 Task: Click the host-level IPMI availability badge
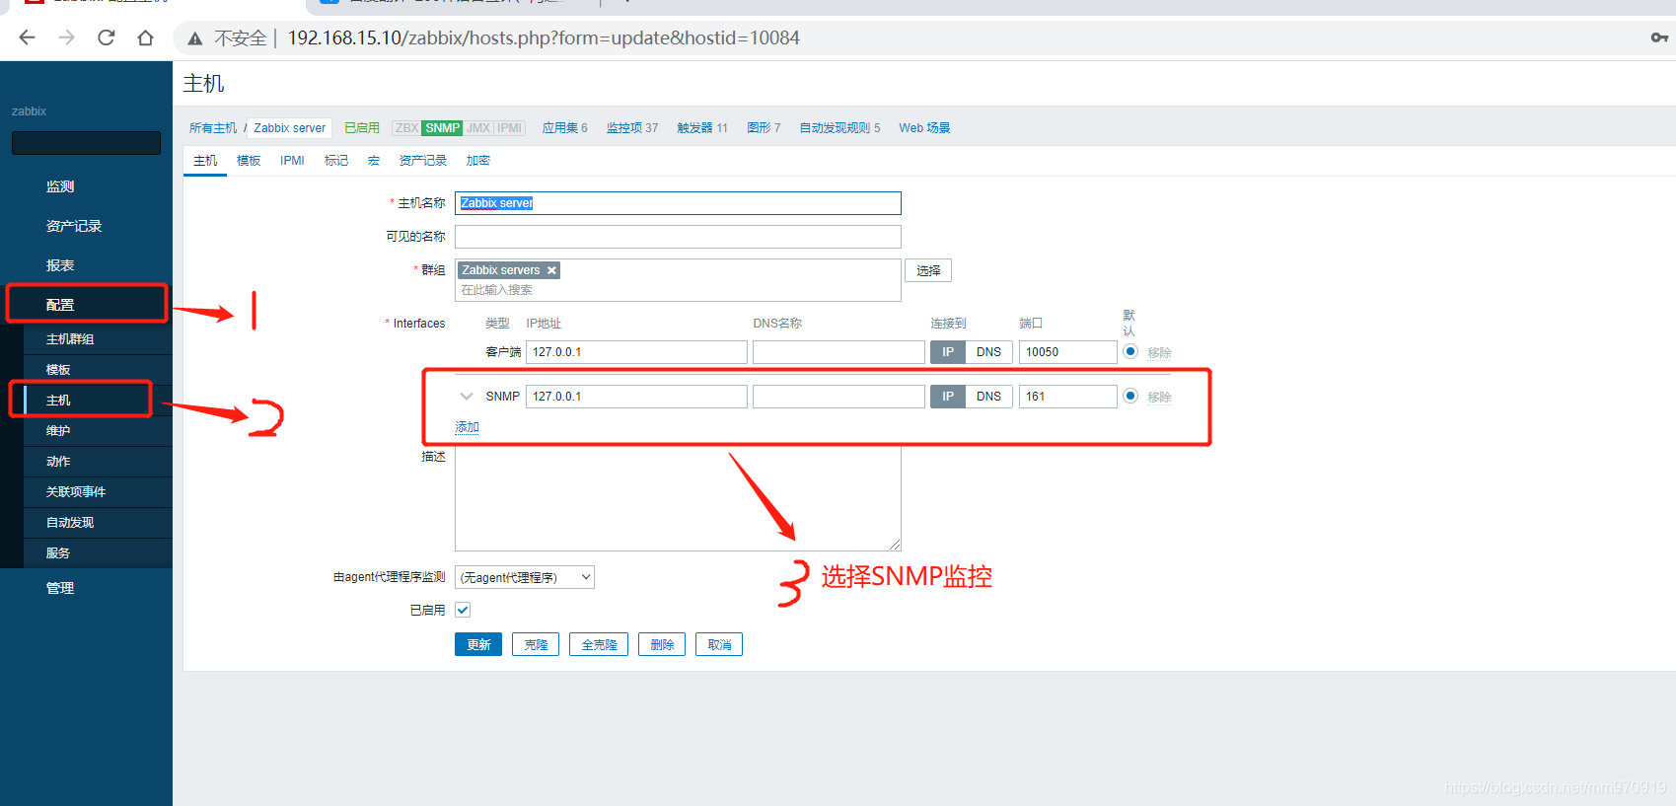(510, 128)
